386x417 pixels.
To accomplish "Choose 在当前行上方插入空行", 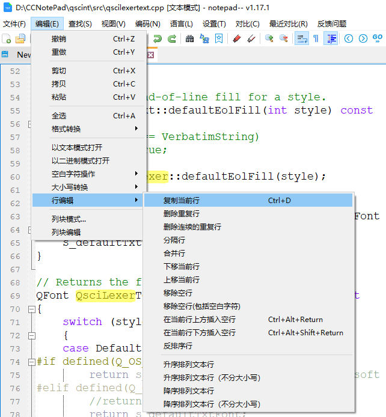I will pyautogui.click(x=248, y=320).
